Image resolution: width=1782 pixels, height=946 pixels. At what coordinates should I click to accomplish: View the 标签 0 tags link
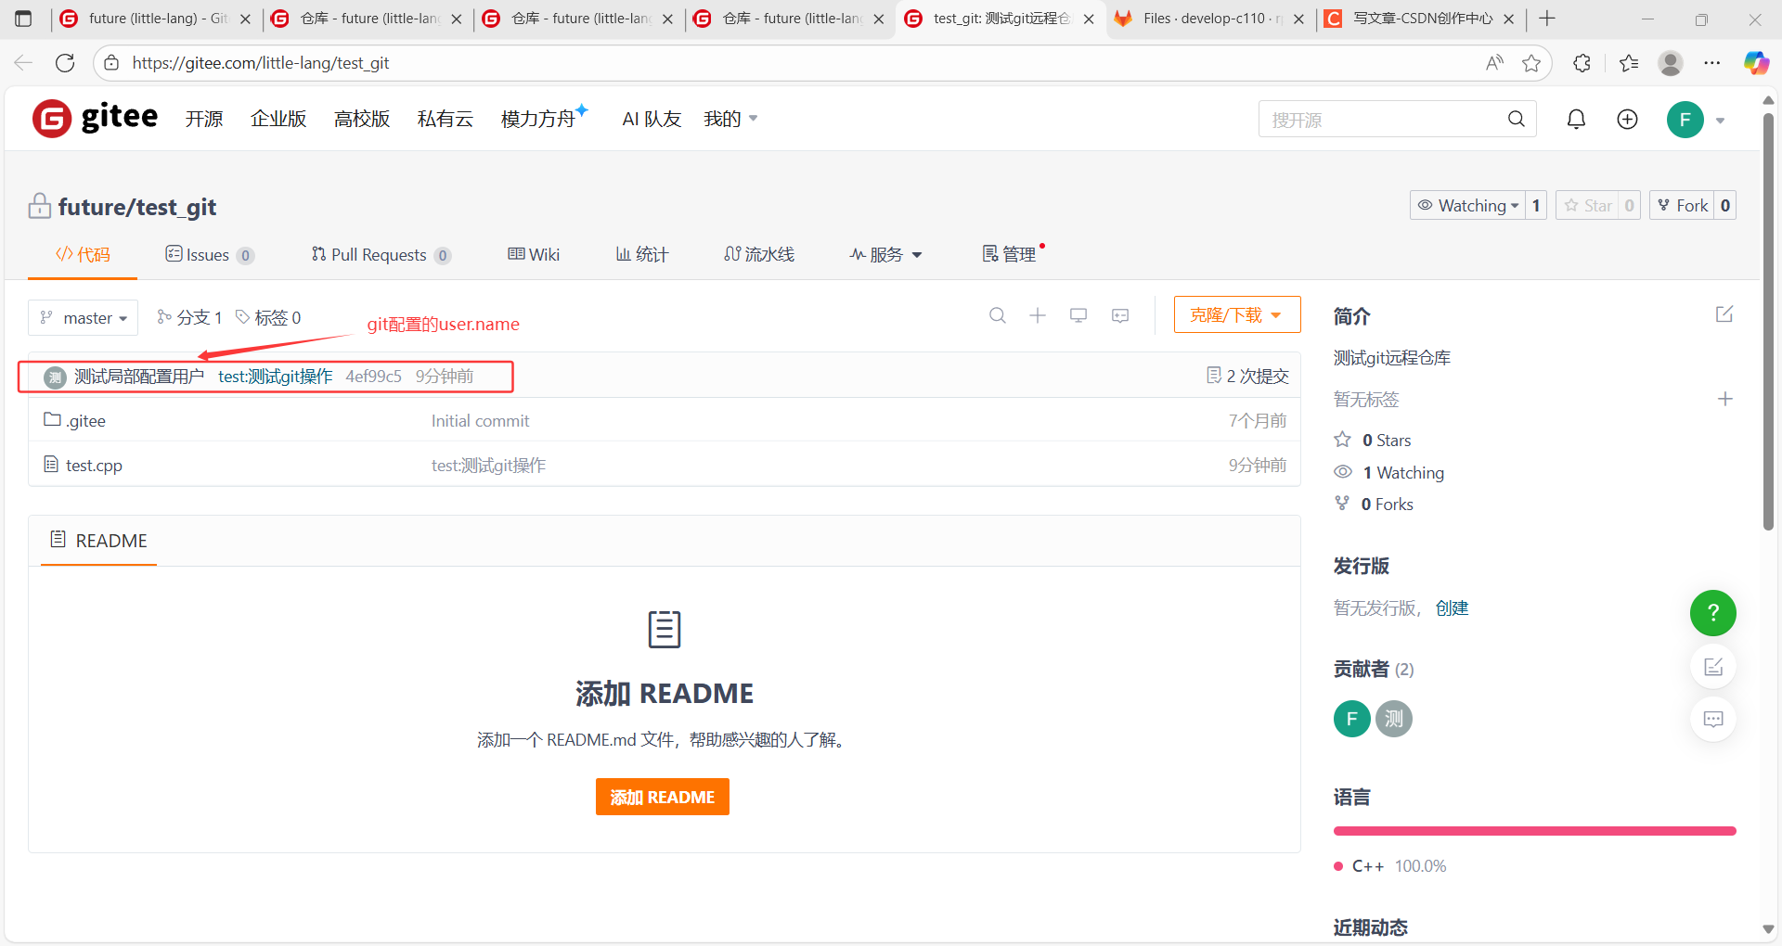click(x=268, y=317)
